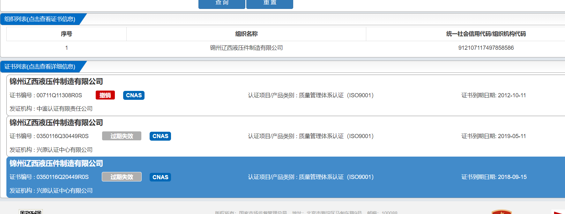Image resolution: width=565 pixels, height=214 pixels.
Task: Click 发证机构 in highlighted certificate card
Action: click(x=51, y=191)
